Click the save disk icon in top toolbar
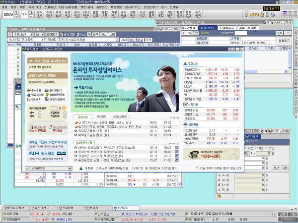 point(257,14)
